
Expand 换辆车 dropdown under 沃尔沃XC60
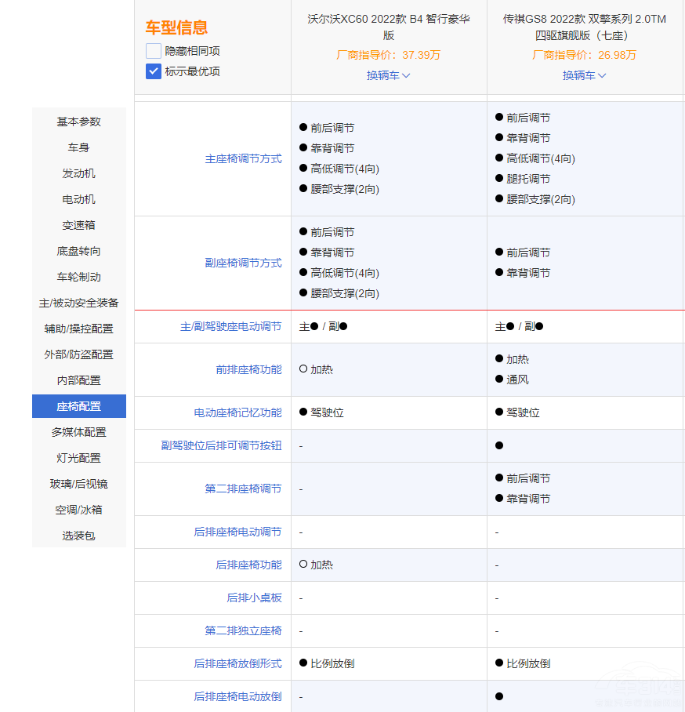pos(388,75)
